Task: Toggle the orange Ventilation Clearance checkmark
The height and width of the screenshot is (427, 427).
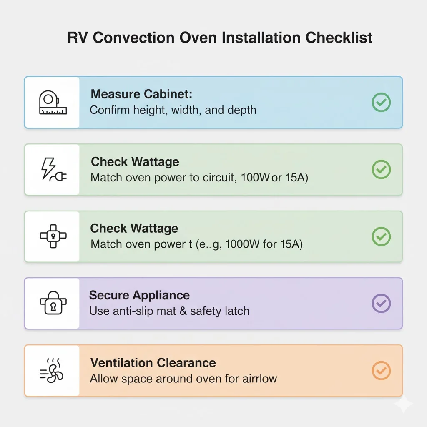Action: (381, 370)
